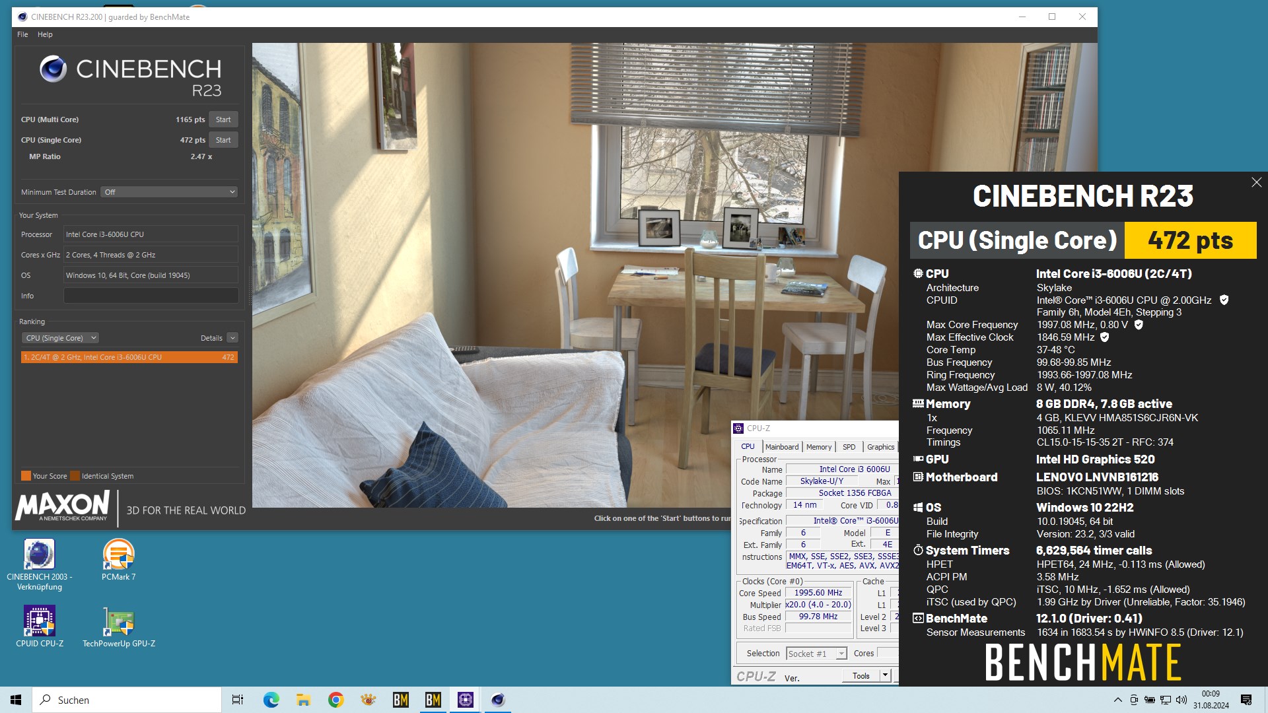Open the Help menu in Cinebench
The height and width of the screenshot is (713, 1268).
[45, 34]
